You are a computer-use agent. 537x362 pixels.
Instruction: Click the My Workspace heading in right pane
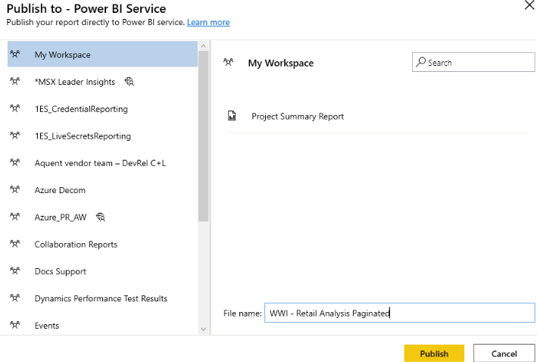(281, 63)
